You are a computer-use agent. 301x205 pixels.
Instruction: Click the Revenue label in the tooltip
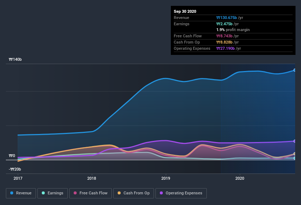[x=181, y=18]
